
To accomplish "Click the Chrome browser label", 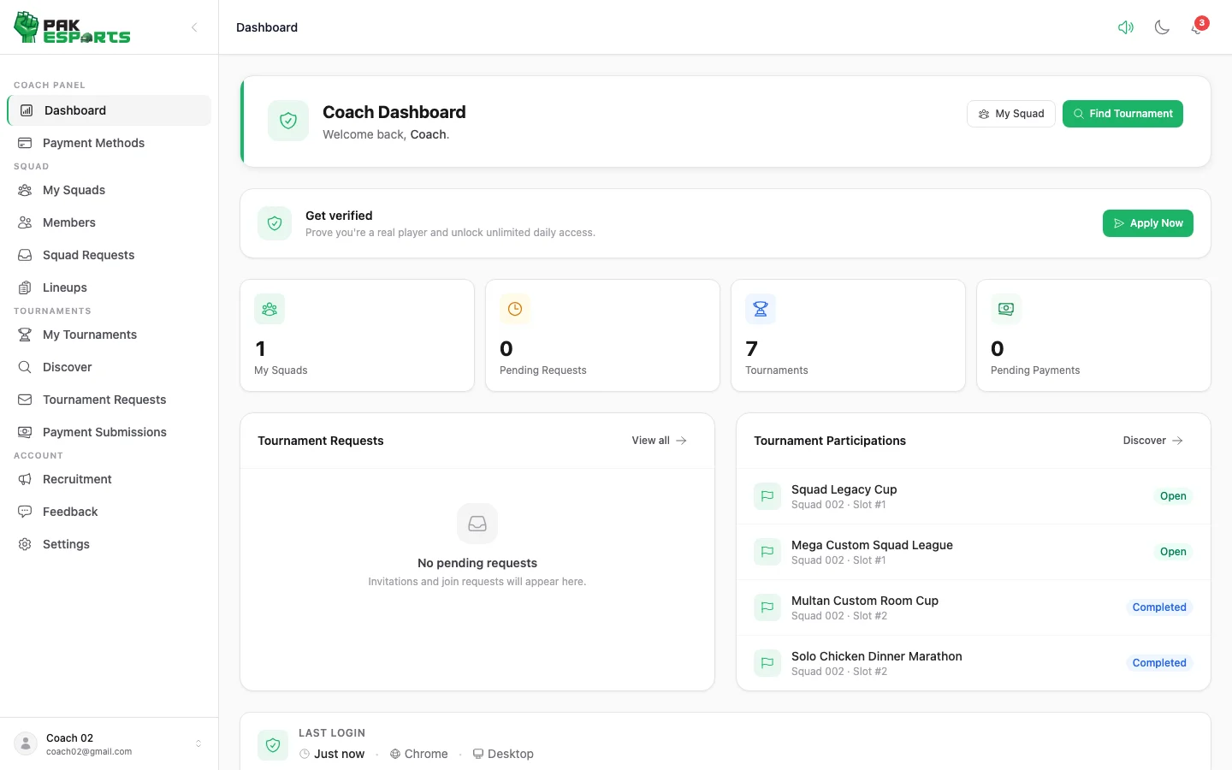I will coord(419,754).
